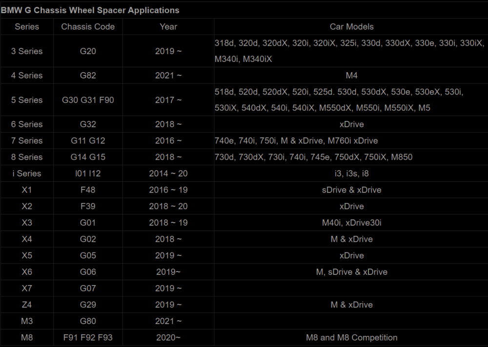The image size is (488, 347).
Task: Click the 'X3' series cell
Action: 27,223
